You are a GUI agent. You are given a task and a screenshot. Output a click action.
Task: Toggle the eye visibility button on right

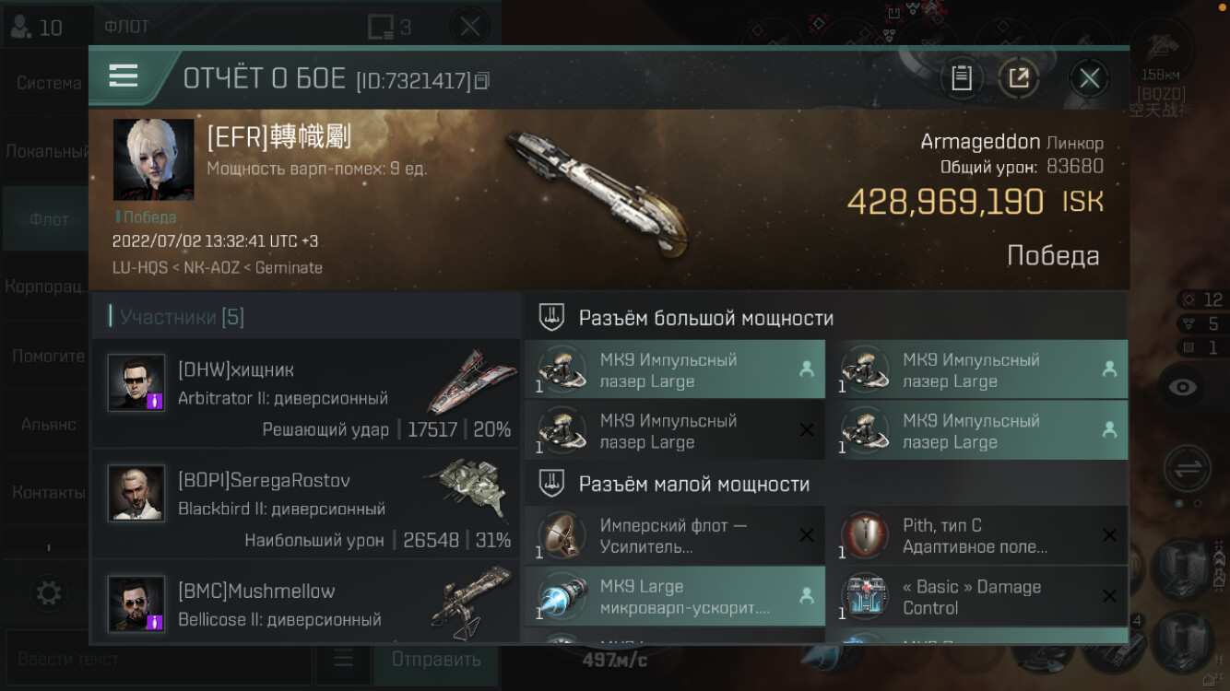pyautogui.click(x=1183, y=388)
